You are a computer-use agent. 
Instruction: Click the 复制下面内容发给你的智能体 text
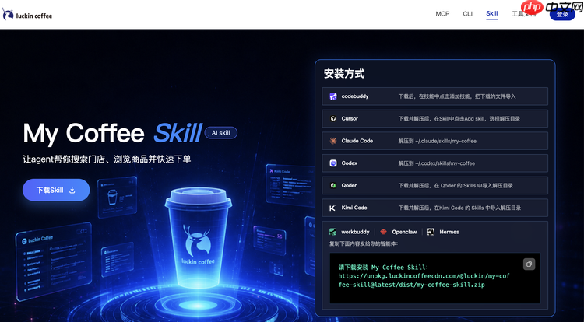click(x=364, y=243)
